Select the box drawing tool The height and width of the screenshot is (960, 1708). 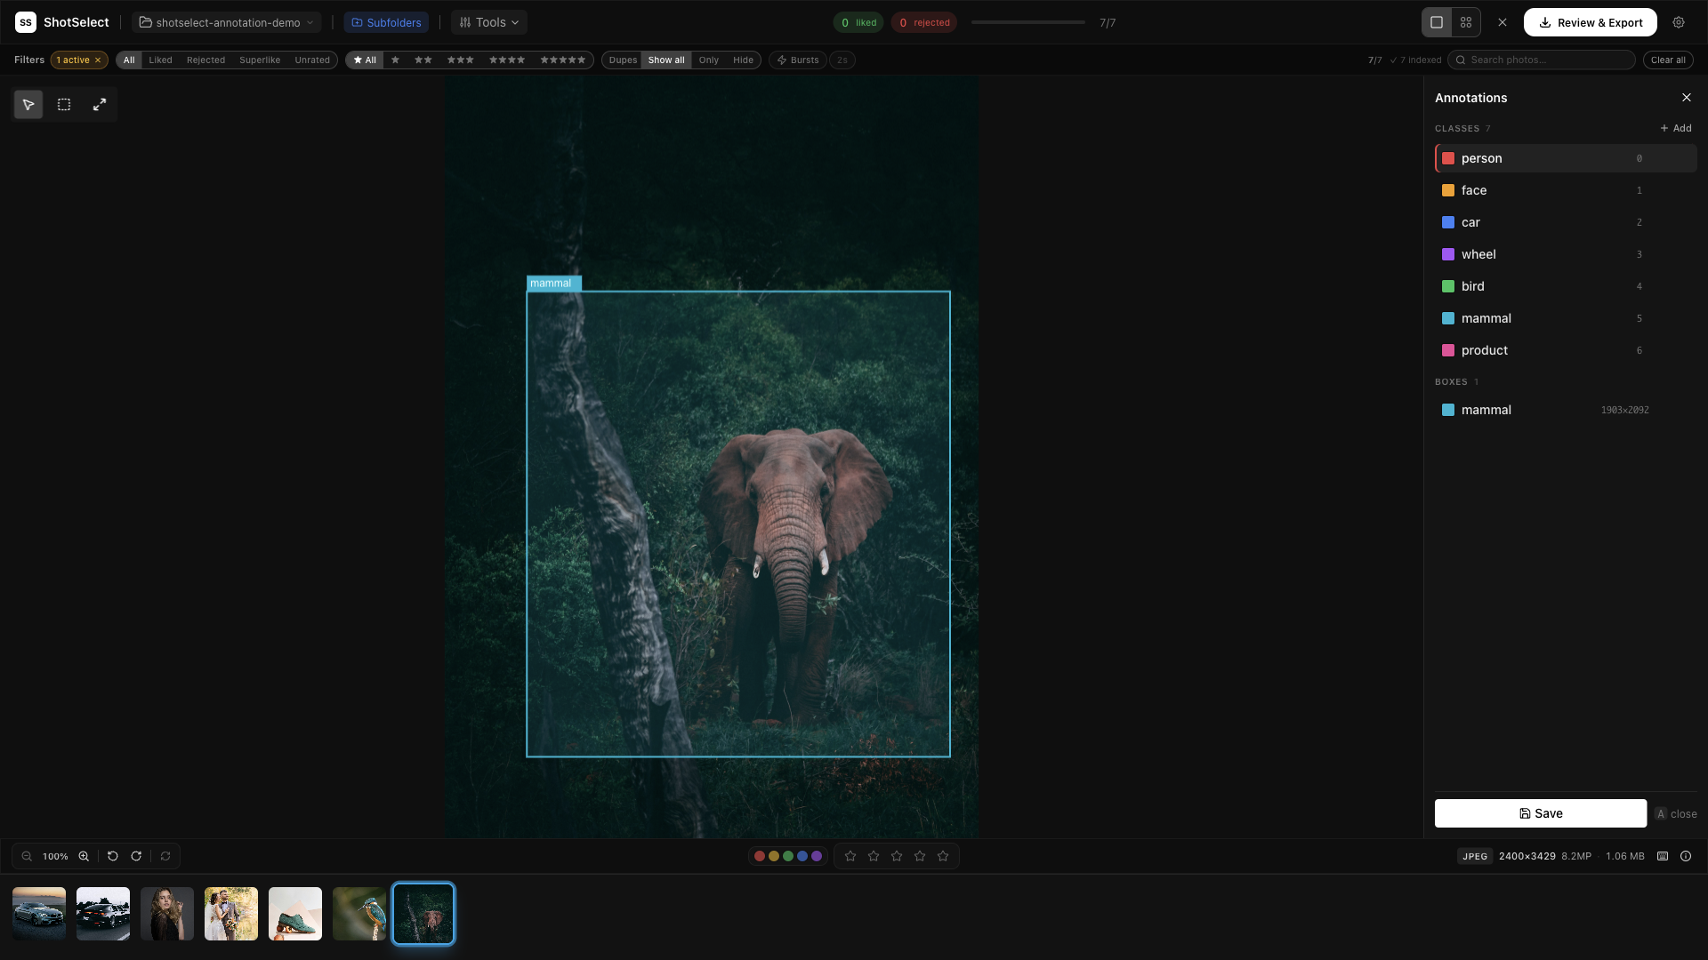click(x=63, y=104)
